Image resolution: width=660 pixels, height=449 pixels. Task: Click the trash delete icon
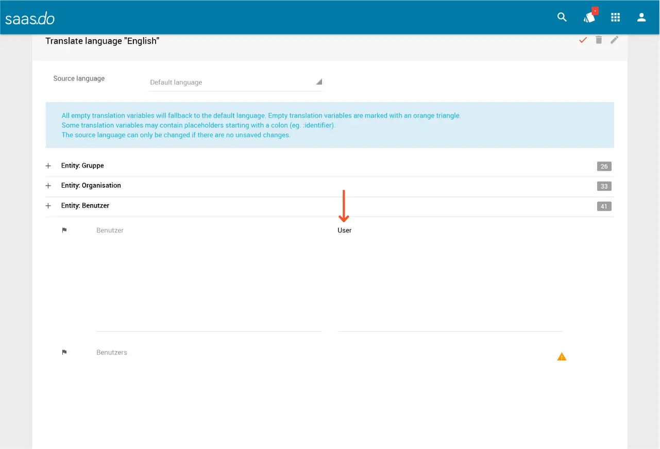pyautogui.click(x=599, y=40)
